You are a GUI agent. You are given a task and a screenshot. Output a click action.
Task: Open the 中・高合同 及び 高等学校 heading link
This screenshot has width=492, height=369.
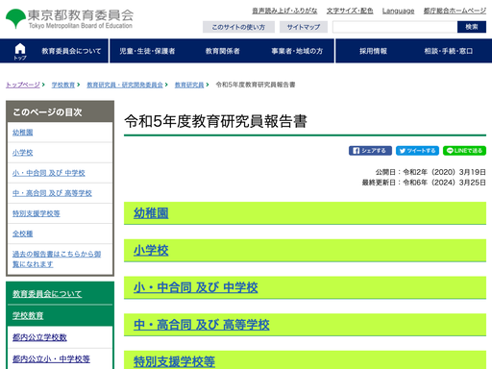[x=201, y=325]
